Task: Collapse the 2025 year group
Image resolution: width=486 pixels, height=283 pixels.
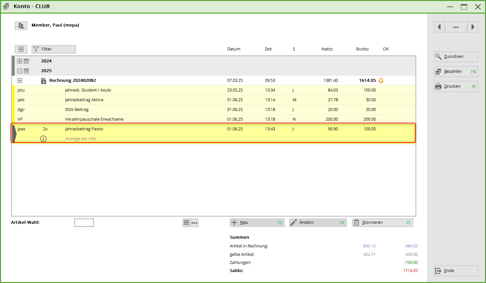Action: point(20,71)
